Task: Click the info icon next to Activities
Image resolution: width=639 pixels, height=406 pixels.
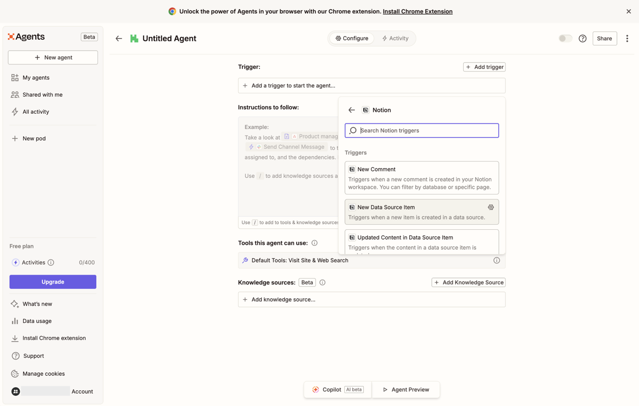Action: pyautogui.click(x=51, y=262)
